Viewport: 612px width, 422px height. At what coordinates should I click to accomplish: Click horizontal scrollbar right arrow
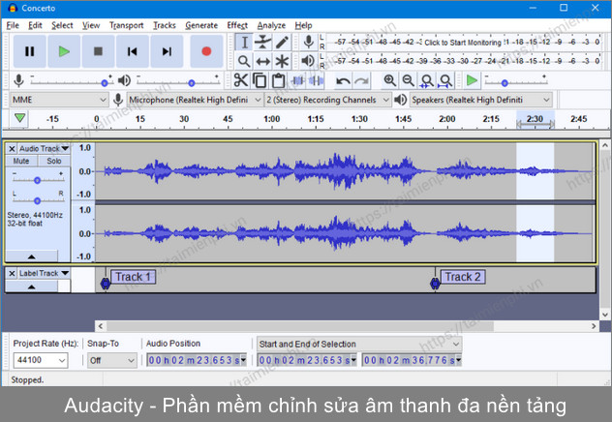tap(594, 326)
